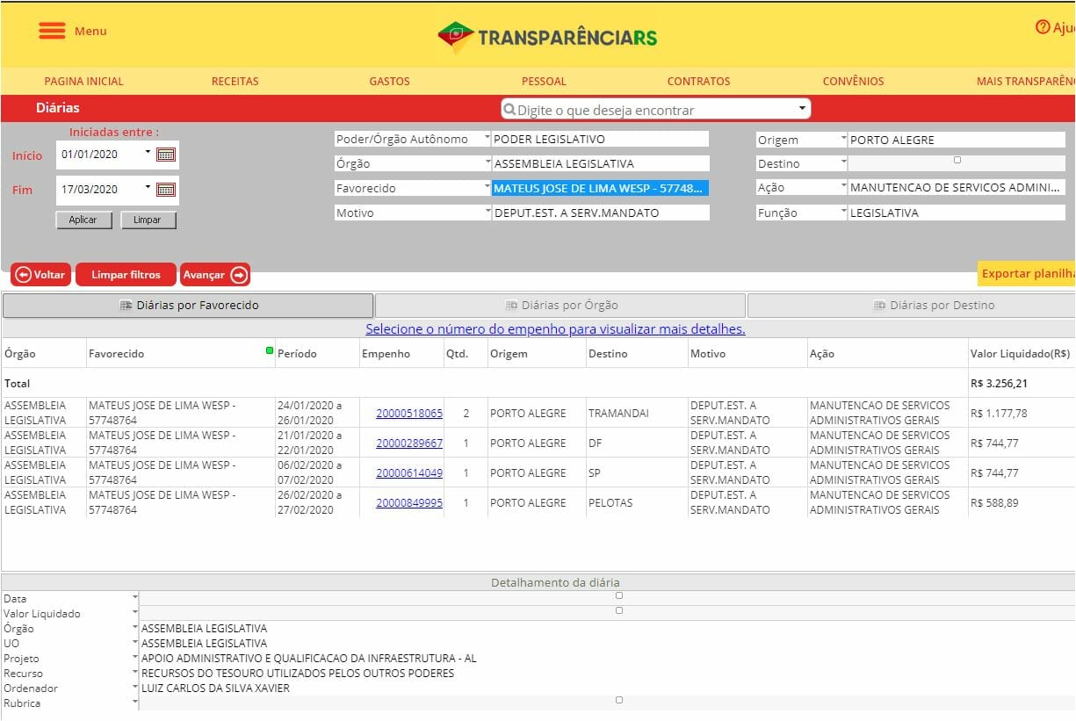This screenshot has height=721, width=1076.
Task: Open the hamburger Menu icon
Action: click(52, 31)
